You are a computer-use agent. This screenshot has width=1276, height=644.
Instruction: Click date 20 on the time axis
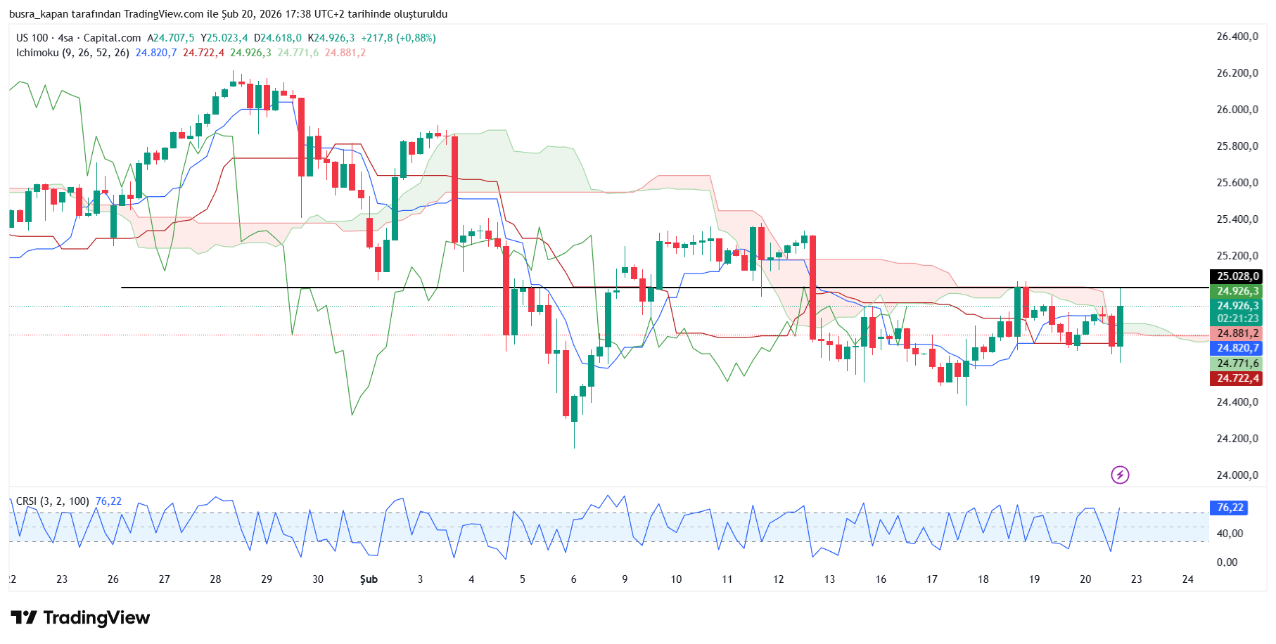(x=1085, y=579)
